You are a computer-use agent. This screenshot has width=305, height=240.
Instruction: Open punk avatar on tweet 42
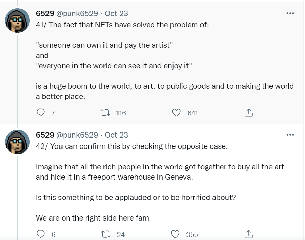pyautogui.click(x=17, y=142)
